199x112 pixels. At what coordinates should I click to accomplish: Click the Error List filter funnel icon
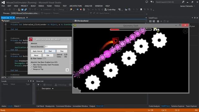(38, 85)
